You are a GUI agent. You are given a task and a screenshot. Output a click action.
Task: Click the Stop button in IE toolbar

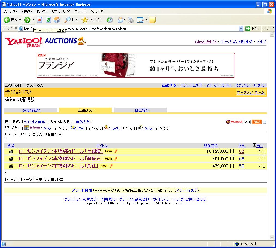tap(40, 20)
